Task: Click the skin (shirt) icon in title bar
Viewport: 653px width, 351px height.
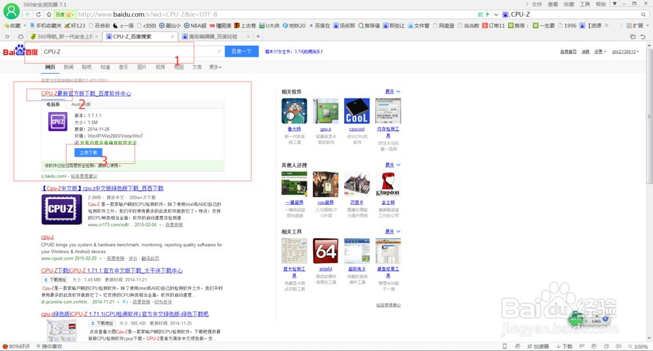Action: coord(614,3)
